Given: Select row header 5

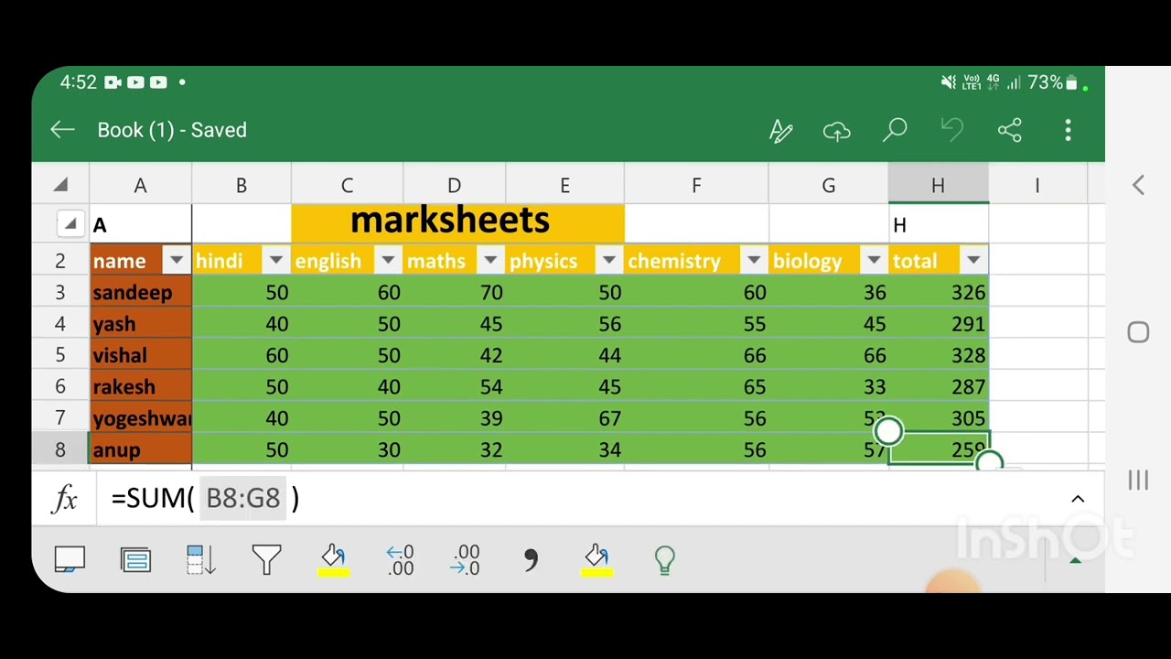Looking at the screenshot, I should [60, 355].
